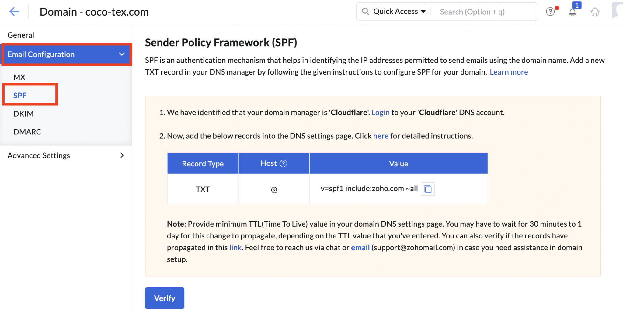Select the MX record settings
623x313 pixels.
[19, 77]
